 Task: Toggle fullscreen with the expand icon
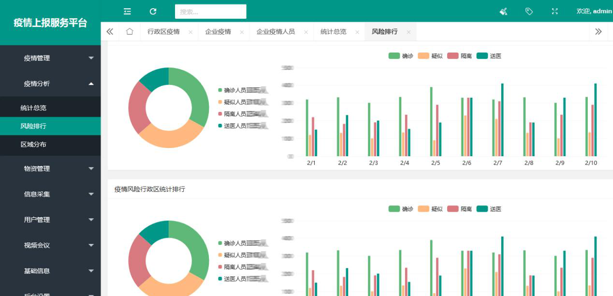click(555, 11)
